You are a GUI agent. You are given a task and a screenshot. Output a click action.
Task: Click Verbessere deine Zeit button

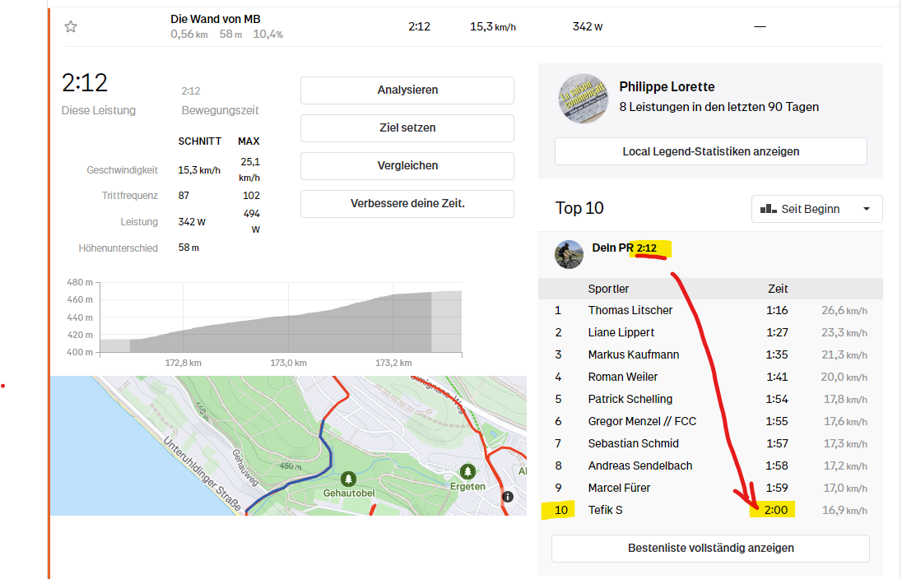407,203
